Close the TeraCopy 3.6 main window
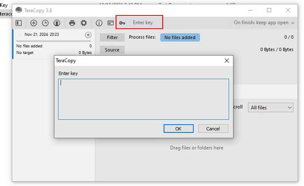Screen dimensions: 304x186 pos(288,10)
